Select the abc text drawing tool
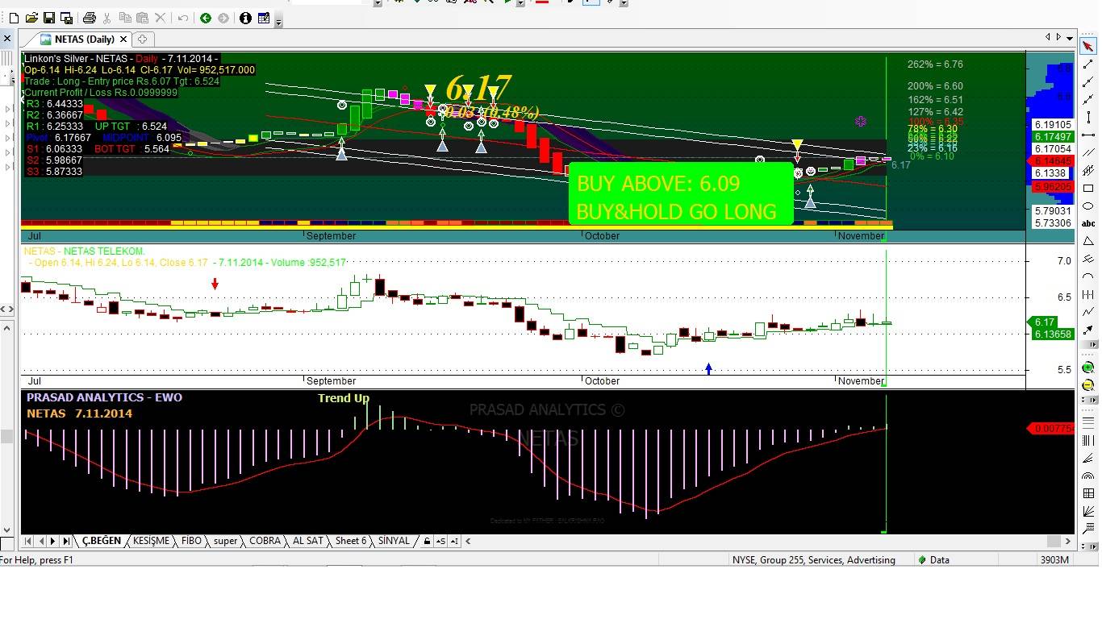 pyautogui.click(x=1088, y=223)
